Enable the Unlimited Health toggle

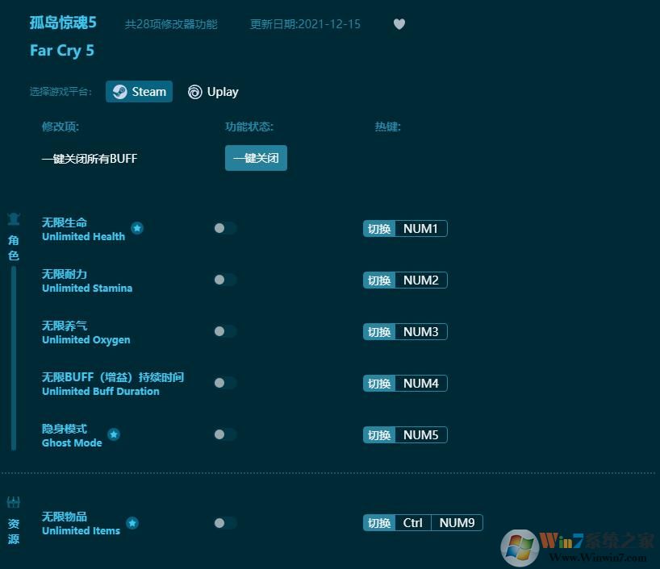(x=224, y=228)
